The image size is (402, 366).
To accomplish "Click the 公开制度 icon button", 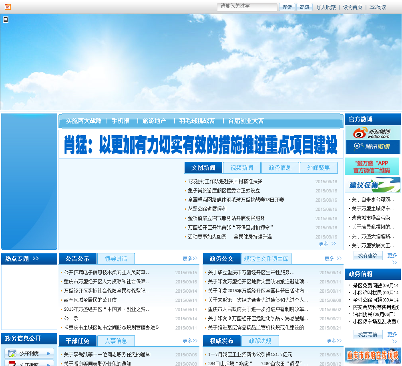I will pos(29,354).
